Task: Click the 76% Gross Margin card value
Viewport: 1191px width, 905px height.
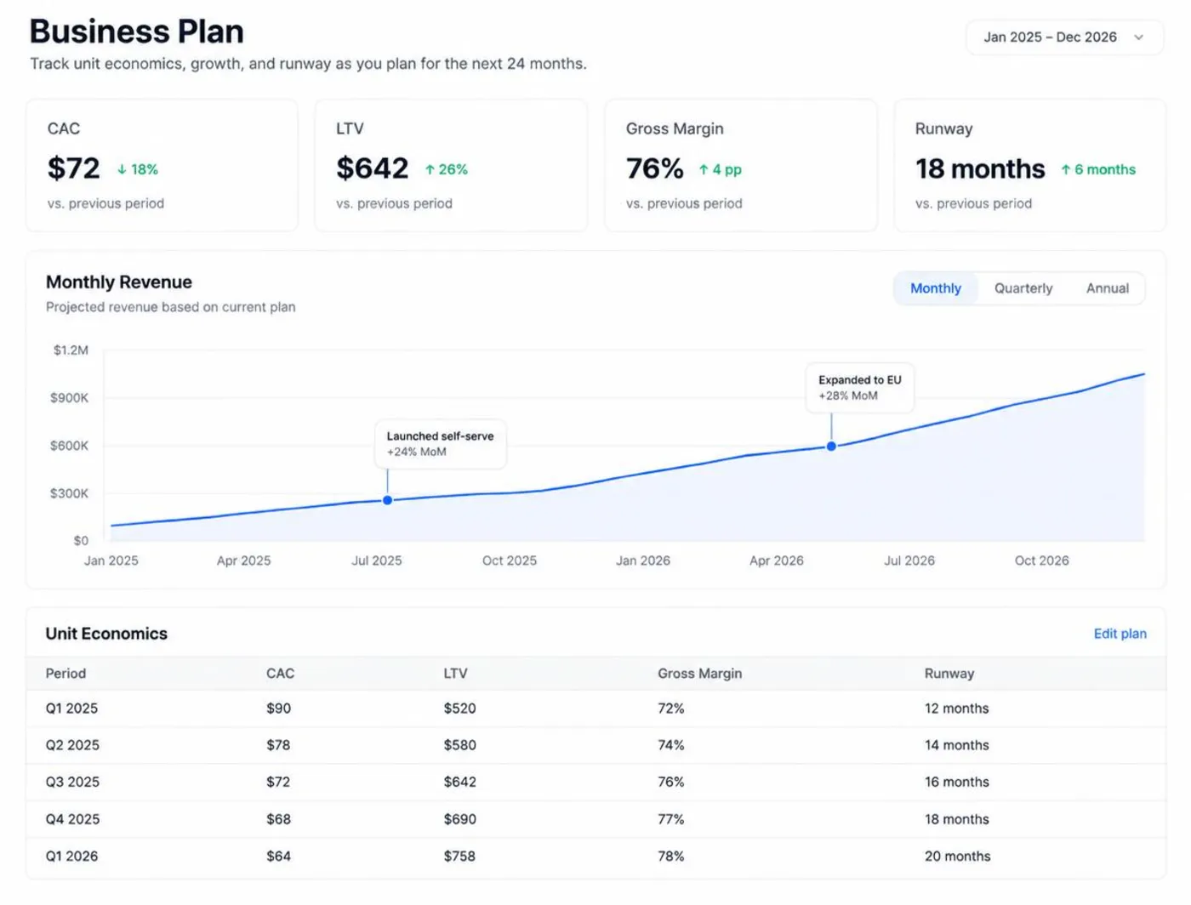Action: coord(655,168)
